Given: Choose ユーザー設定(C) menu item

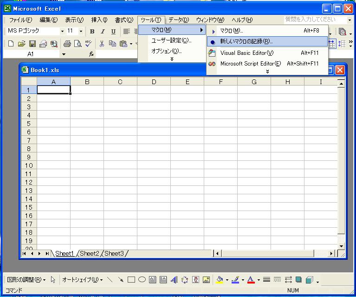Looking at the screenshot, I should 172,40.
